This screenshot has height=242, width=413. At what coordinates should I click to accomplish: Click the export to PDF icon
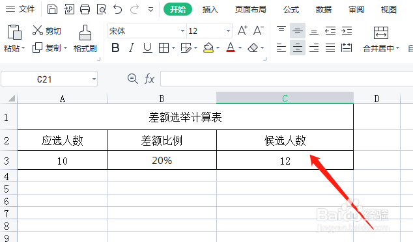[69, 9]
